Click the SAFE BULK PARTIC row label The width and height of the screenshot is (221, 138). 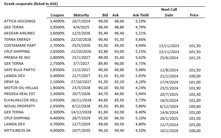coord(20,70)
